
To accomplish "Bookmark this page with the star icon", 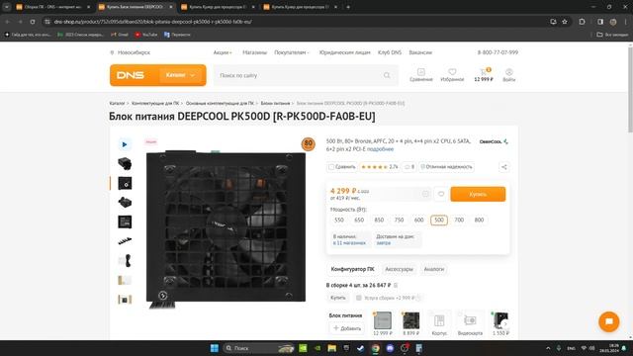I will [x=565, y=22].
